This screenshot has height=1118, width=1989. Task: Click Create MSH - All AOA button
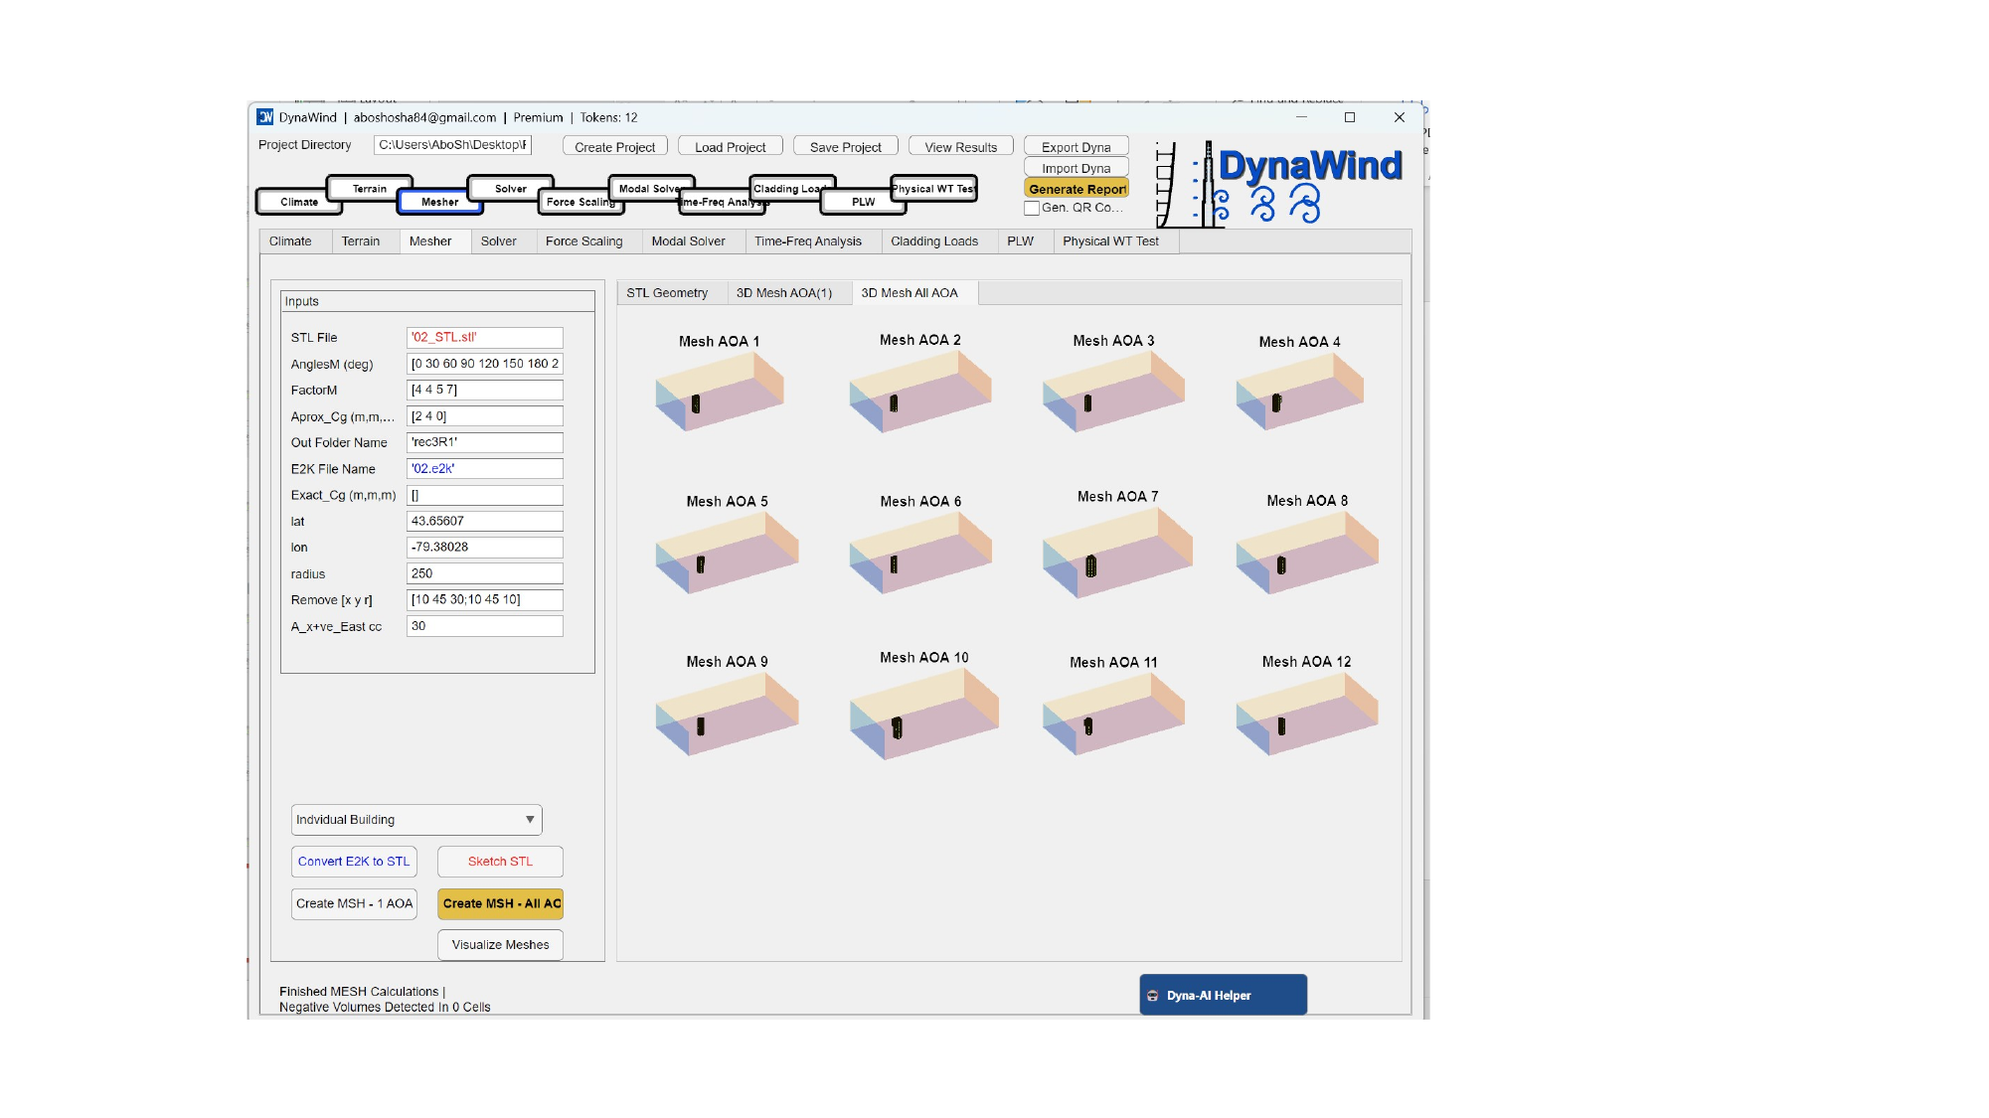point(501,903)
